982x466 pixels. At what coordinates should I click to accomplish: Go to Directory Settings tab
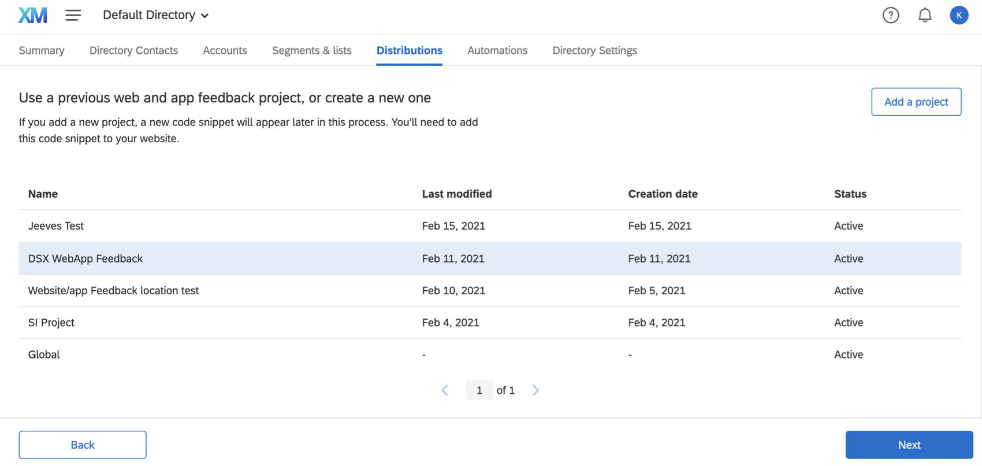tap(594, 50)
